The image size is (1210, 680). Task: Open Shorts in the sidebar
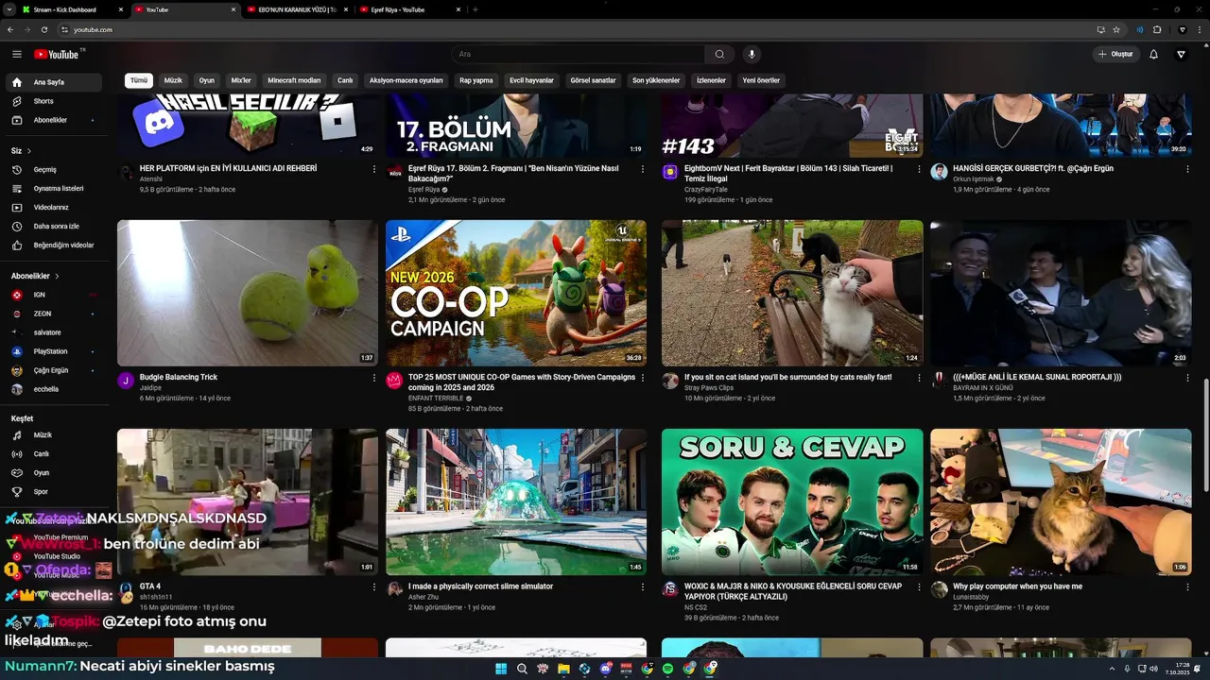[55, 101]
